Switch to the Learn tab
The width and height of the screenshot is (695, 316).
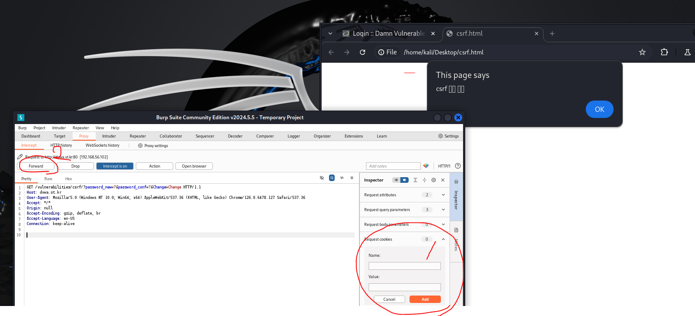click(382, 136)
